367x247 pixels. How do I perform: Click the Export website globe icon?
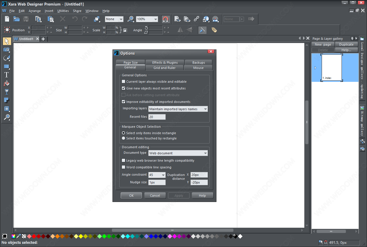[x=206, y=19]
